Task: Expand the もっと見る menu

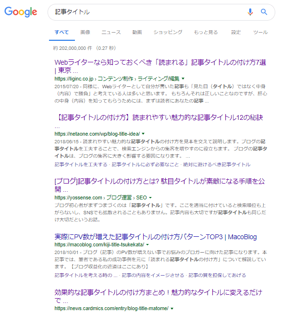Action: (x=206, y=32)
